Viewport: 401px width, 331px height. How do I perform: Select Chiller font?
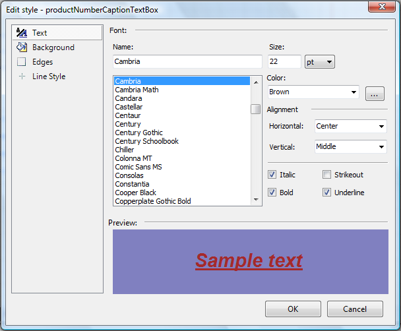tap(182, 150)
